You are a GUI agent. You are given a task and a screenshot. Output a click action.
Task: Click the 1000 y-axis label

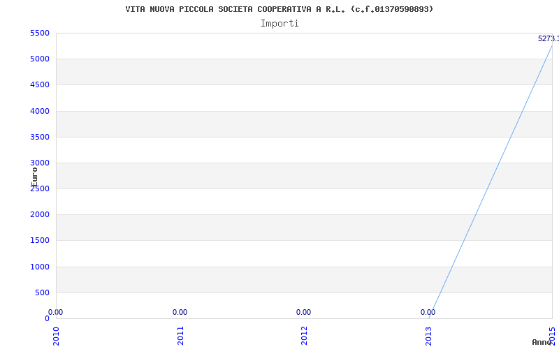pos(40,267)
